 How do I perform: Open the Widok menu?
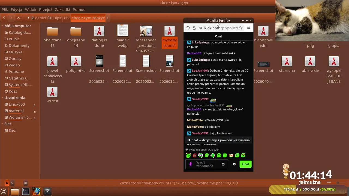click(31, 10)
